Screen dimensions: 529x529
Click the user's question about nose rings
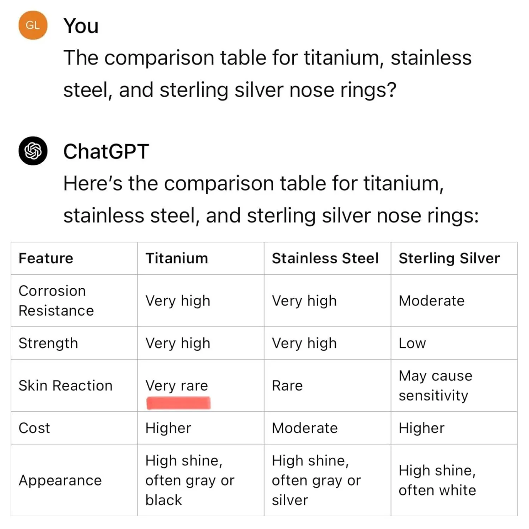[x=267, y=73]
